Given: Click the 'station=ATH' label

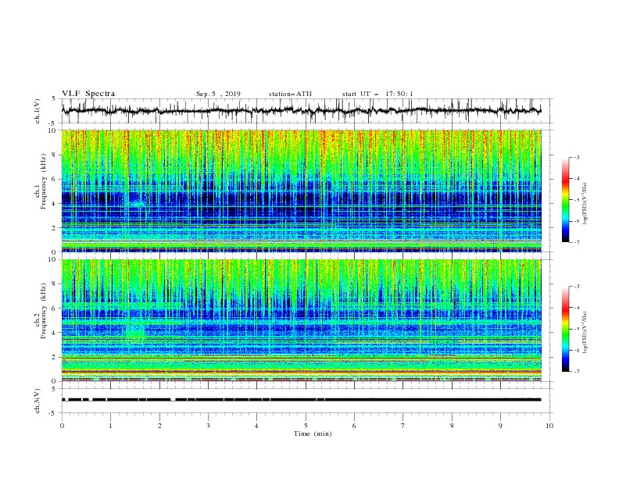Looking at the screenshot, I should pos(290,94).
